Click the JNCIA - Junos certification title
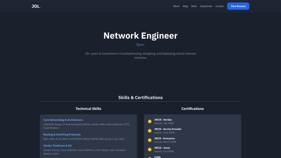Viewport: 281px width, 158px height. click(162, 148)
